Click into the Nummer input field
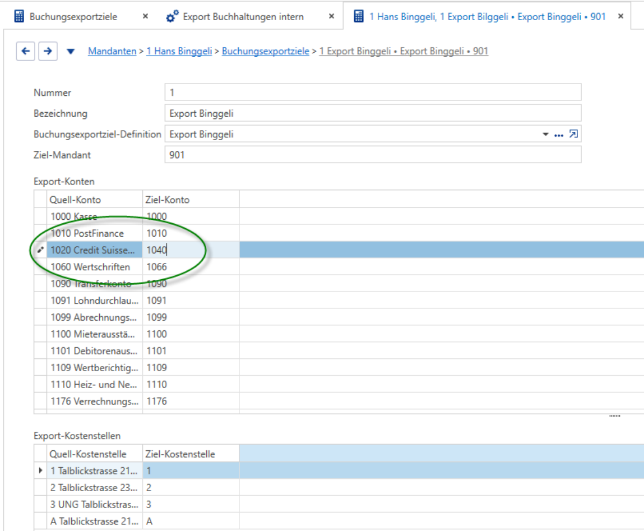The height and width of the screenshot is (531, 644). tap(373, 93)
